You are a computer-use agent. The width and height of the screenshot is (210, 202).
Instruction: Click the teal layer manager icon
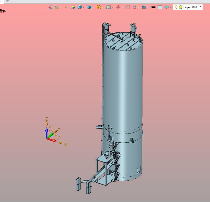point(166,7)
